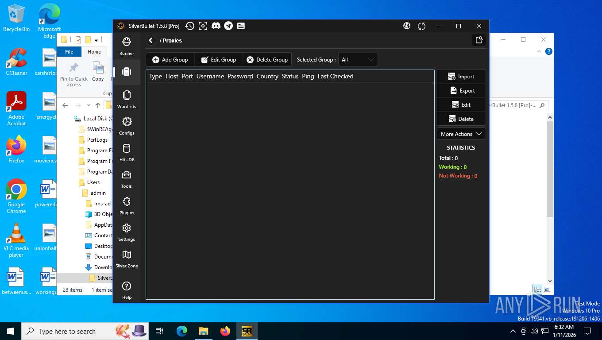
Task: Sort by the Type column header
Action: (155, 76)
